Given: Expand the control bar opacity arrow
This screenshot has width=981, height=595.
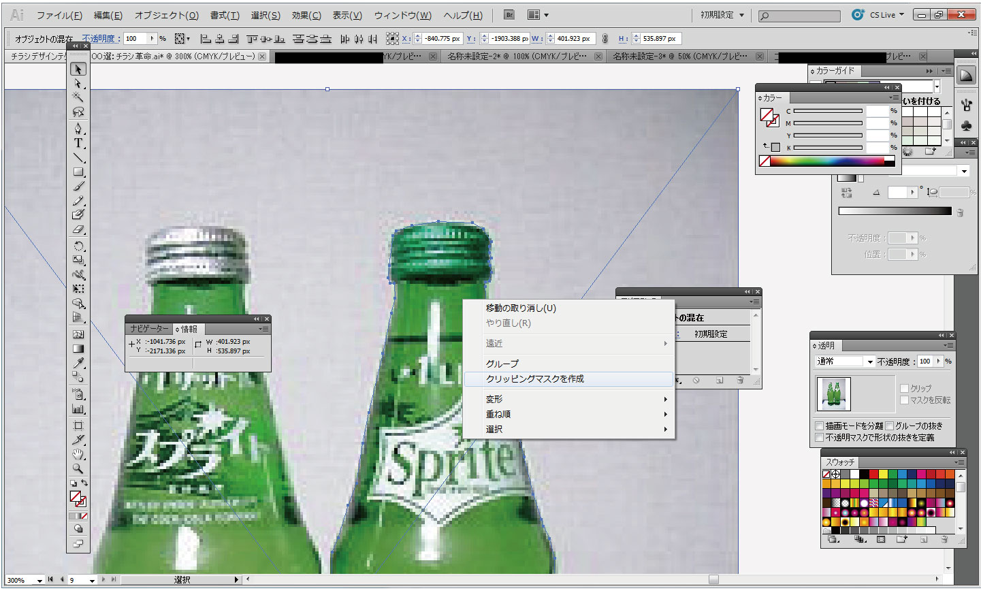Looking at the screenshot, I should pos(152,39).
